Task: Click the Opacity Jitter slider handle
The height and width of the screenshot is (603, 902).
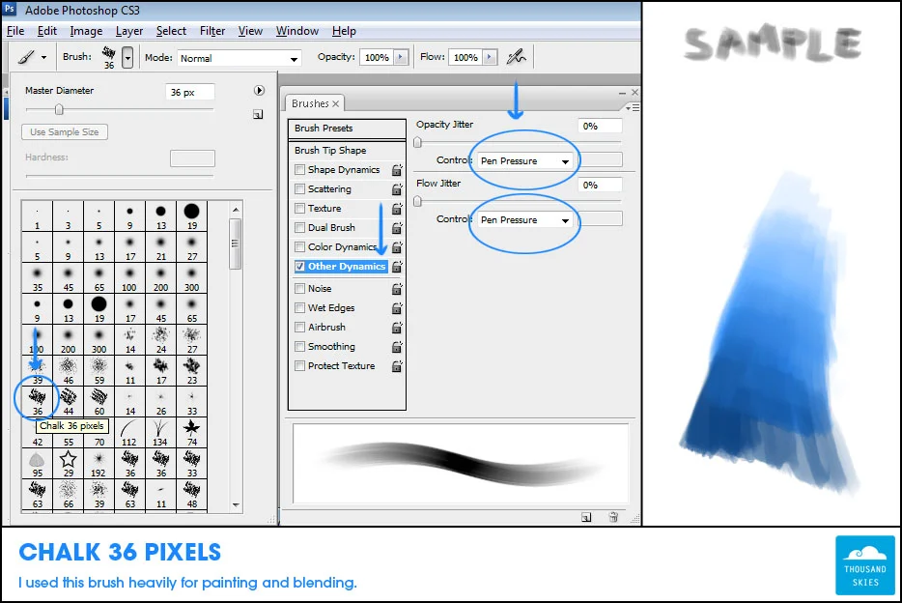Action: [x=417, y=142]
